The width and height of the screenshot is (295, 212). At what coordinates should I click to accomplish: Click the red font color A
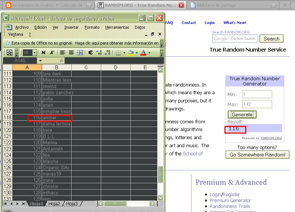point(143,53)
